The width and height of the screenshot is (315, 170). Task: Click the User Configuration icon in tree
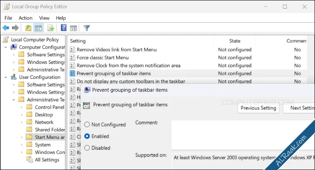point(14,77)
